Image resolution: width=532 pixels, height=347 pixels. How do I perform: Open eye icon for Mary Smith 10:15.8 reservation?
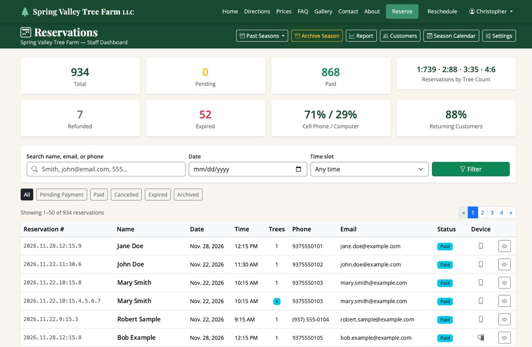[x=504, y=283]
